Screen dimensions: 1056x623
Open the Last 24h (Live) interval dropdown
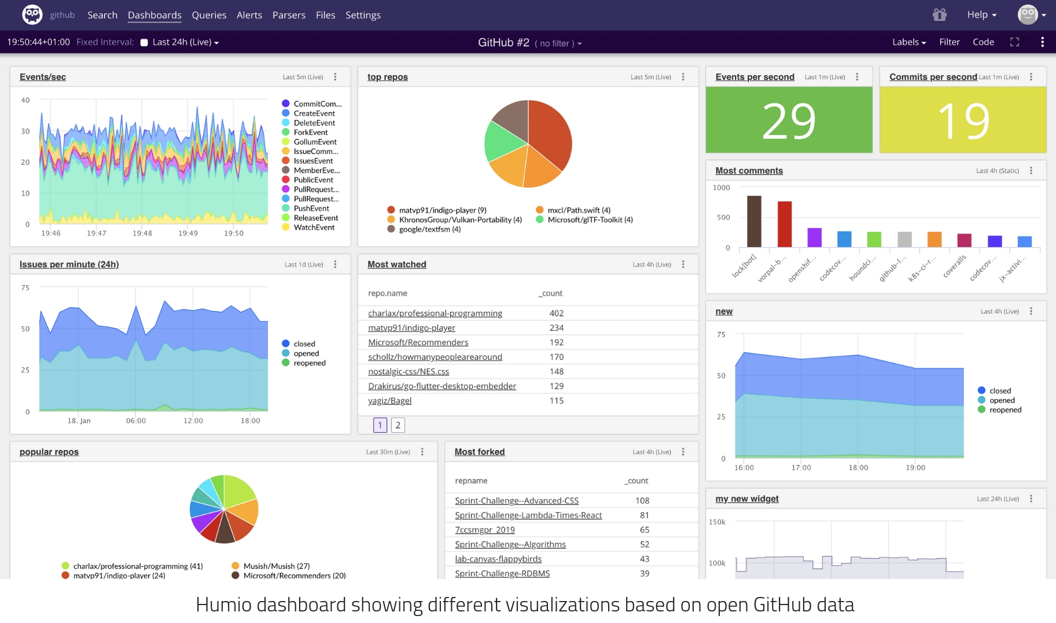point(186,42)
